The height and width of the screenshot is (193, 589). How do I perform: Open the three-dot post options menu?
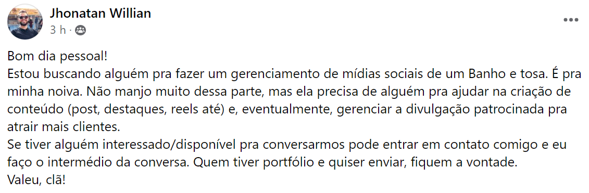(571, 20)
